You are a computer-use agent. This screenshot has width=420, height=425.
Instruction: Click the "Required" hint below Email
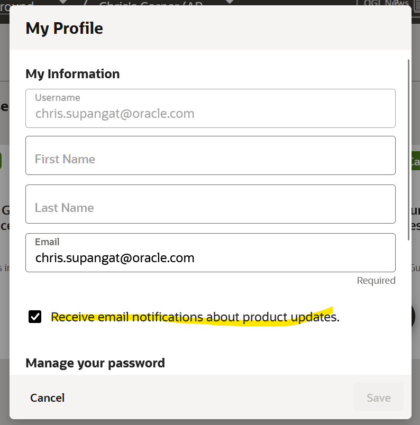[376, 281]
